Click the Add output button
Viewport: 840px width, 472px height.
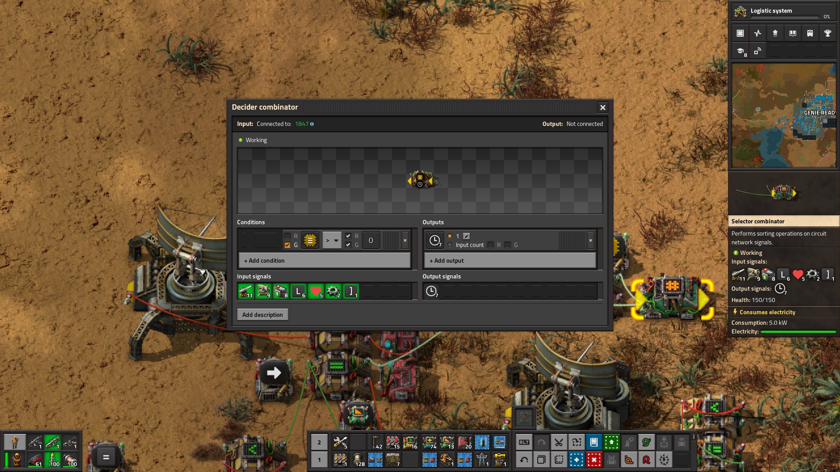(510, 260)
